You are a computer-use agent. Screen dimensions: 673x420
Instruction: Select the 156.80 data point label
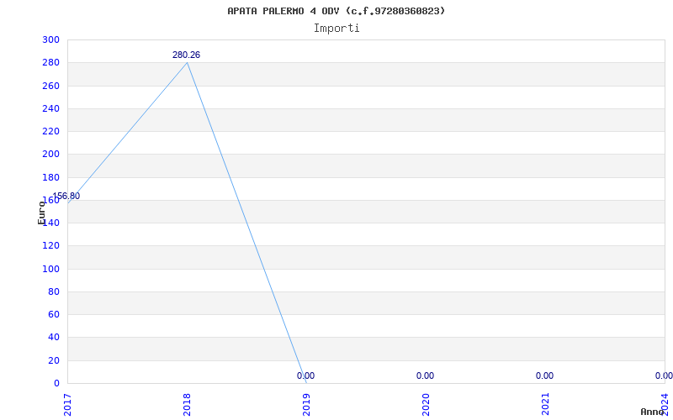pos(66,197)
